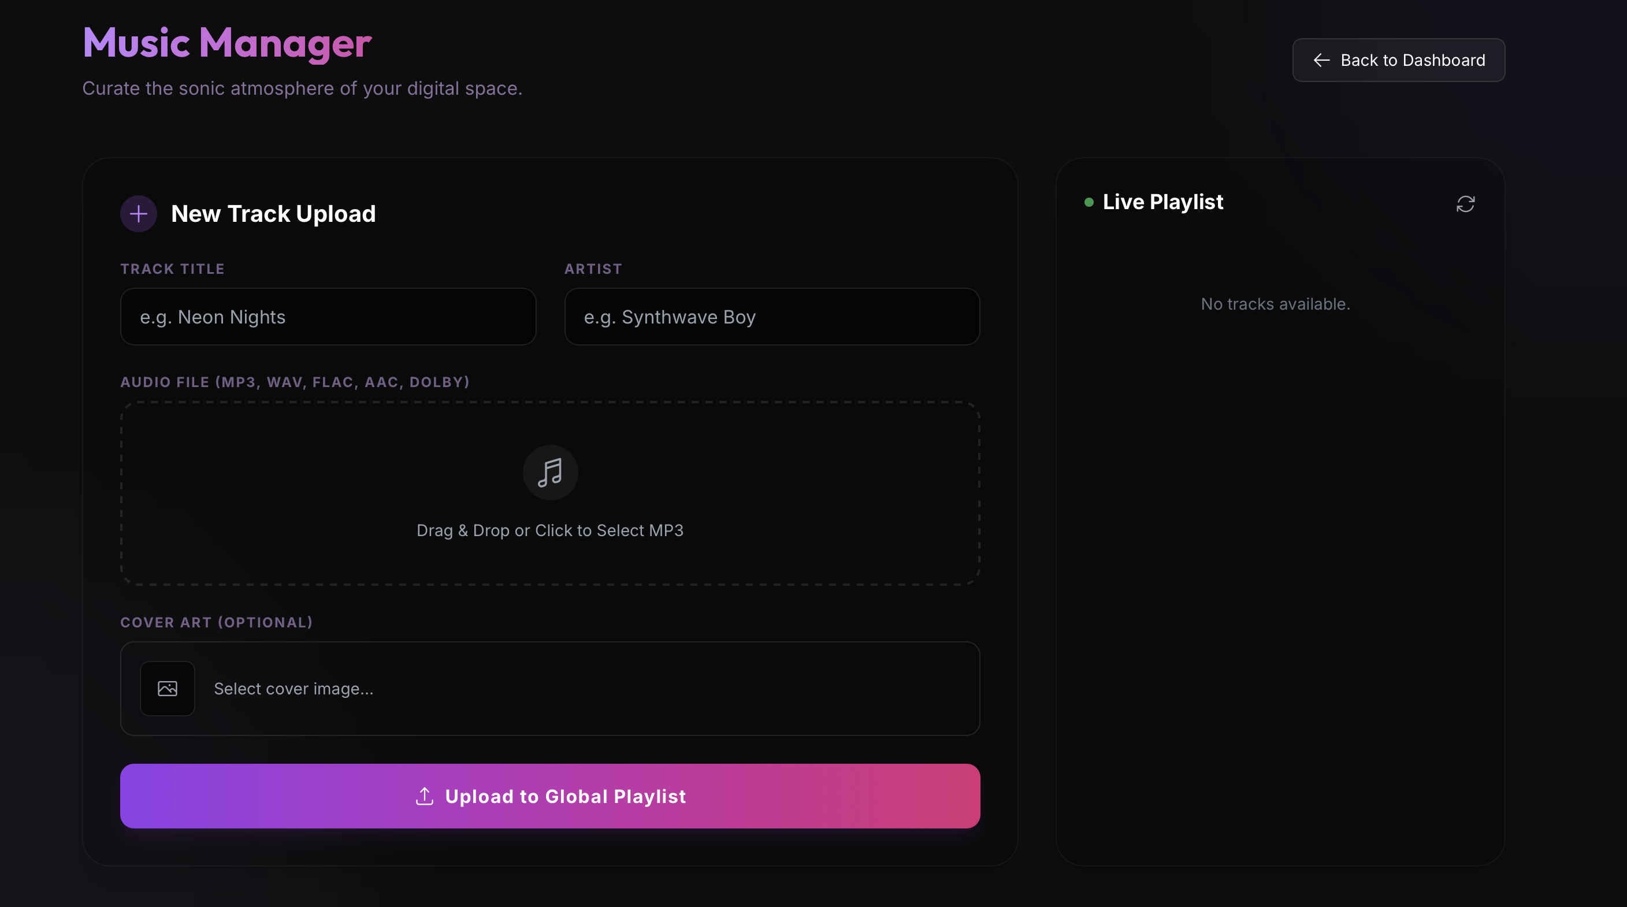Click the green live status dot
Image resolution: width=1627 pixels, height=907 pixels.
pyautogui.click(x=1089, y=202)
